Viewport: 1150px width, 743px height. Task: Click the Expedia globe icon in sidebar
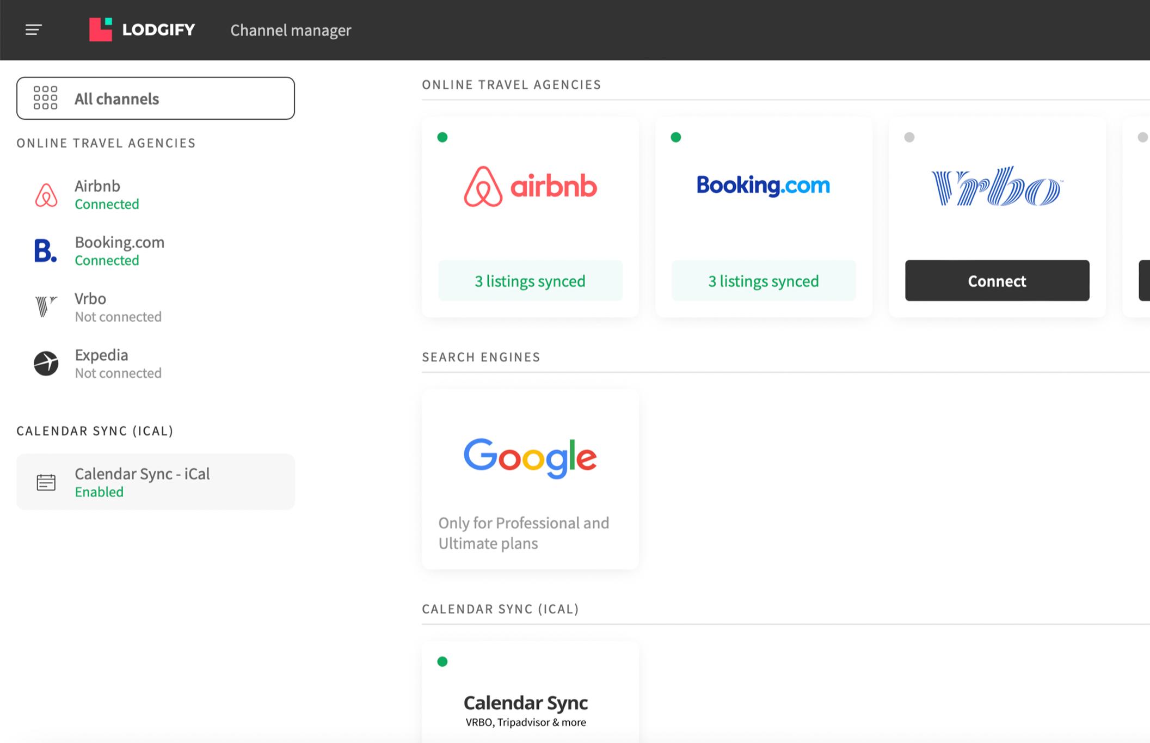[x=46, y=363]
